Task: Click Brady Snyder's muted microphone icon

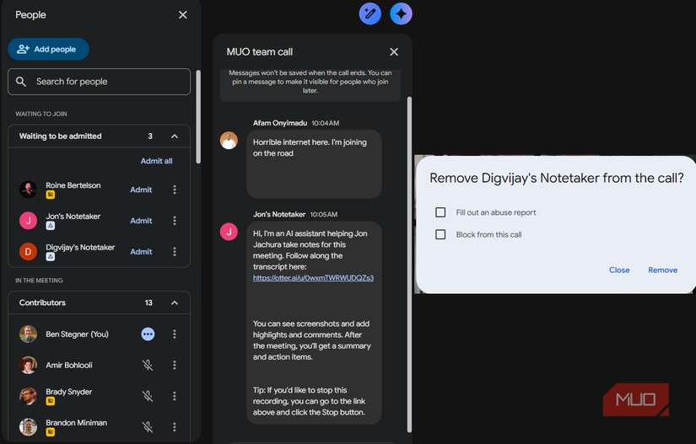Action: pos(148,396)
